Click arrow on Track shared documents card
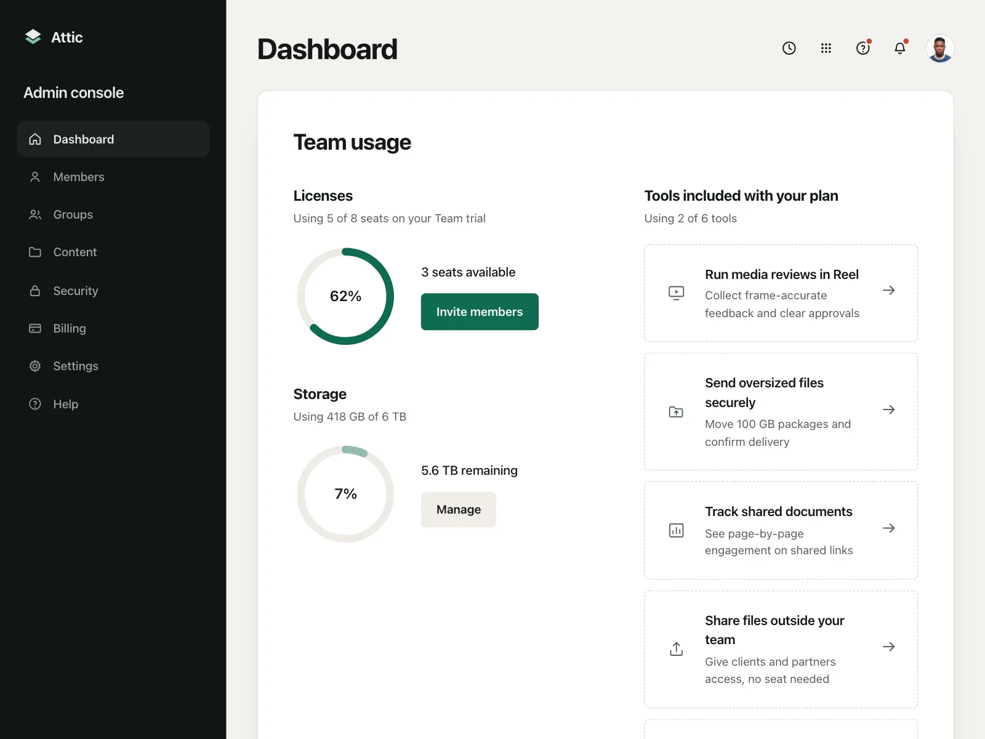985x739 pixels. click(888, 528)
